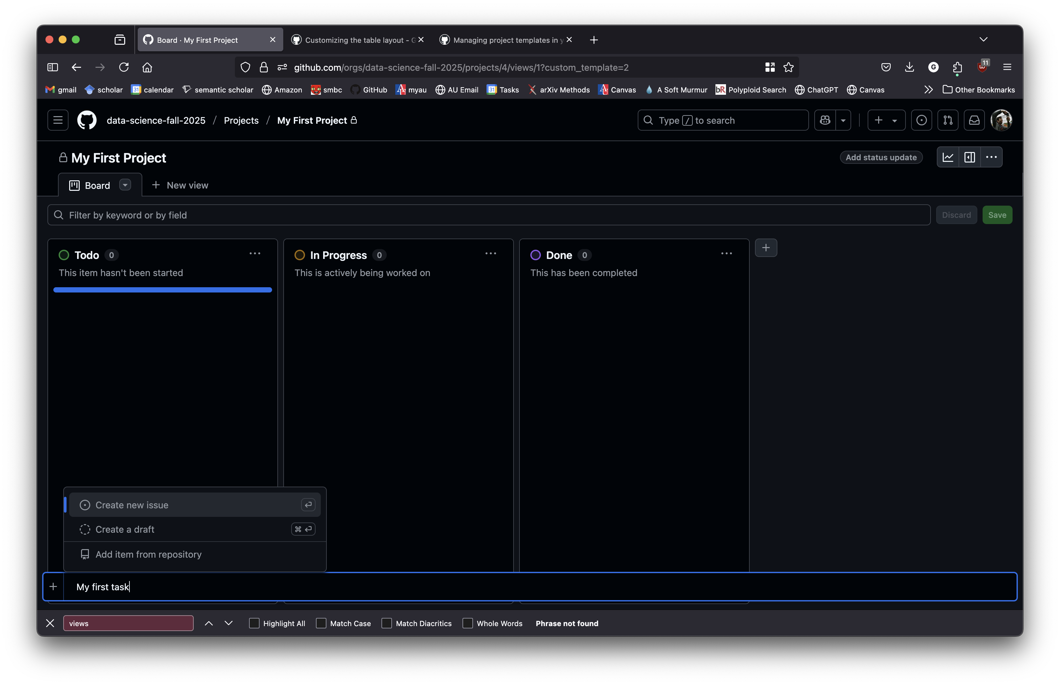Open the data-science-fall-2025 breadcrumb link

156,120
